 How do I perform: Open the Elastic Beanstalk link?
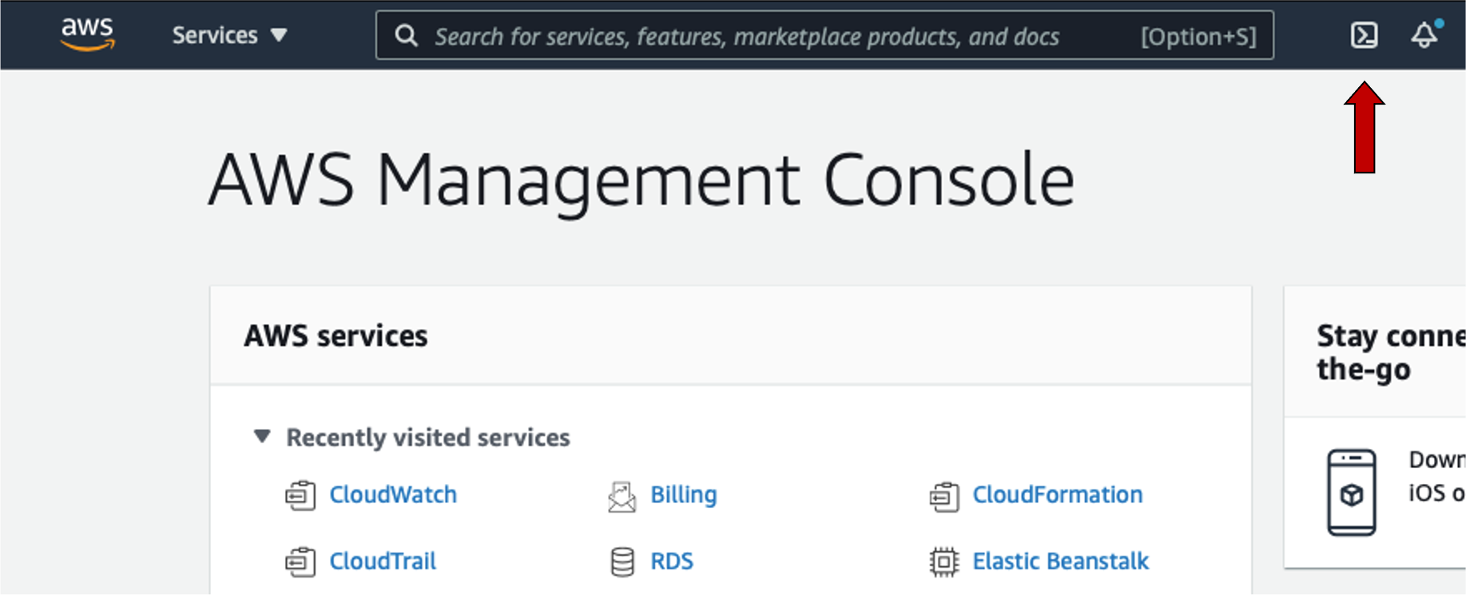click(x=1060, y=561)
